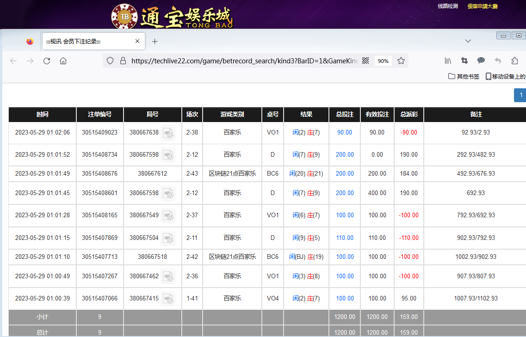This screenshot has width=526, height=337.
Task: Open video replay for bet 30515408601
Action: [168, 193]
